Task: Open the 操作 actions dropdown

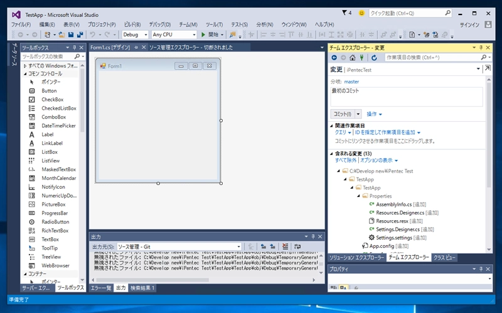Action: (x=374, y=114)
